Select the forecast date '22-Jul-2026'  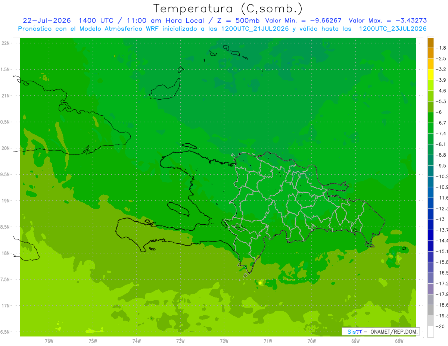[46, 21]
